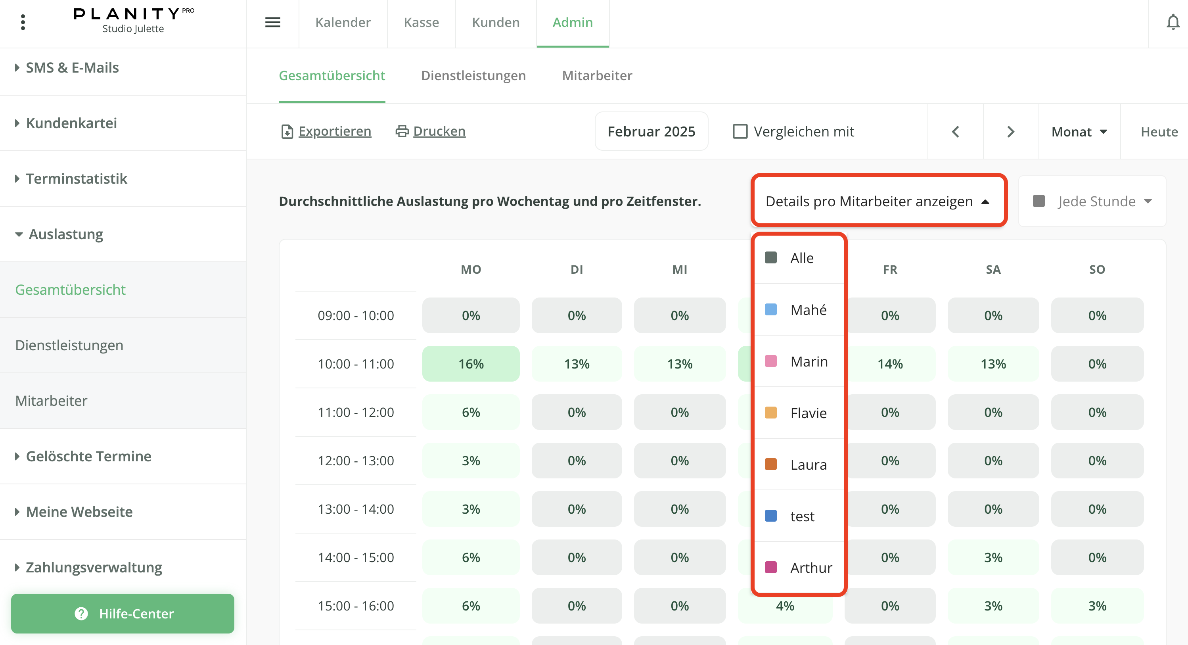This screenshot has height=645, width=1188.
Task: Open the three-dot options menu
Action: tap(23, 22)
